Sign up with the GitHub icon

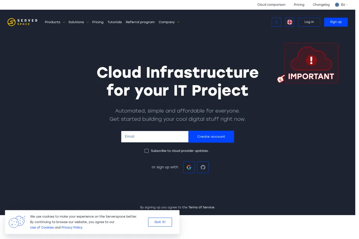click(x=203, y=167)
